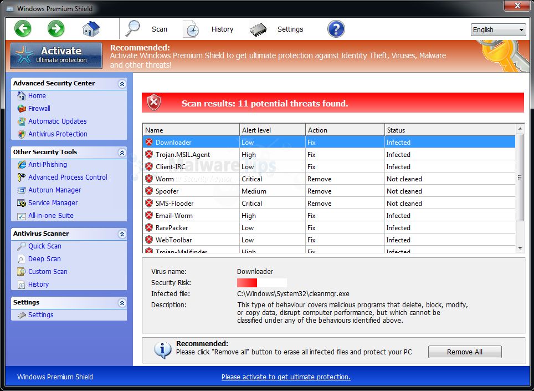This screenshot has height=391, width=534.
Task: Collapse the Other Security Tools panel
Action: pyautogui.click(x=122, y=153)
